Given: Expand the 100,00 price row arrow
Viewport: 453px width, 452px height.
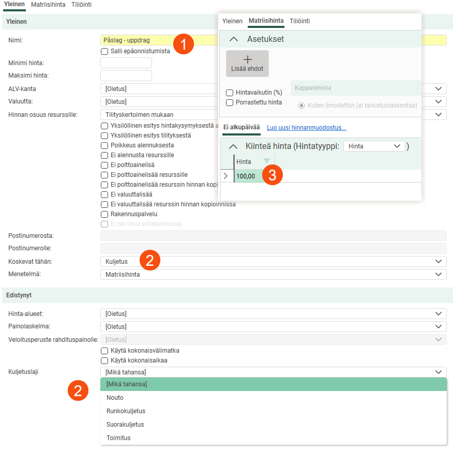Looking at the screenshot, I should point(225,176).
